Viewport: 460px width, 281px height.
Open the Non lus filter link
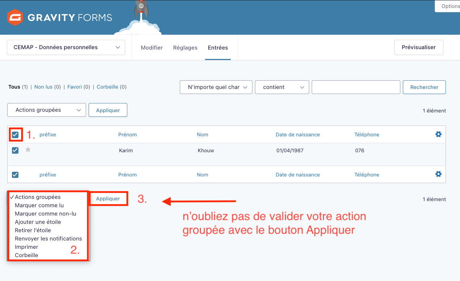click(x=43, y=87)
